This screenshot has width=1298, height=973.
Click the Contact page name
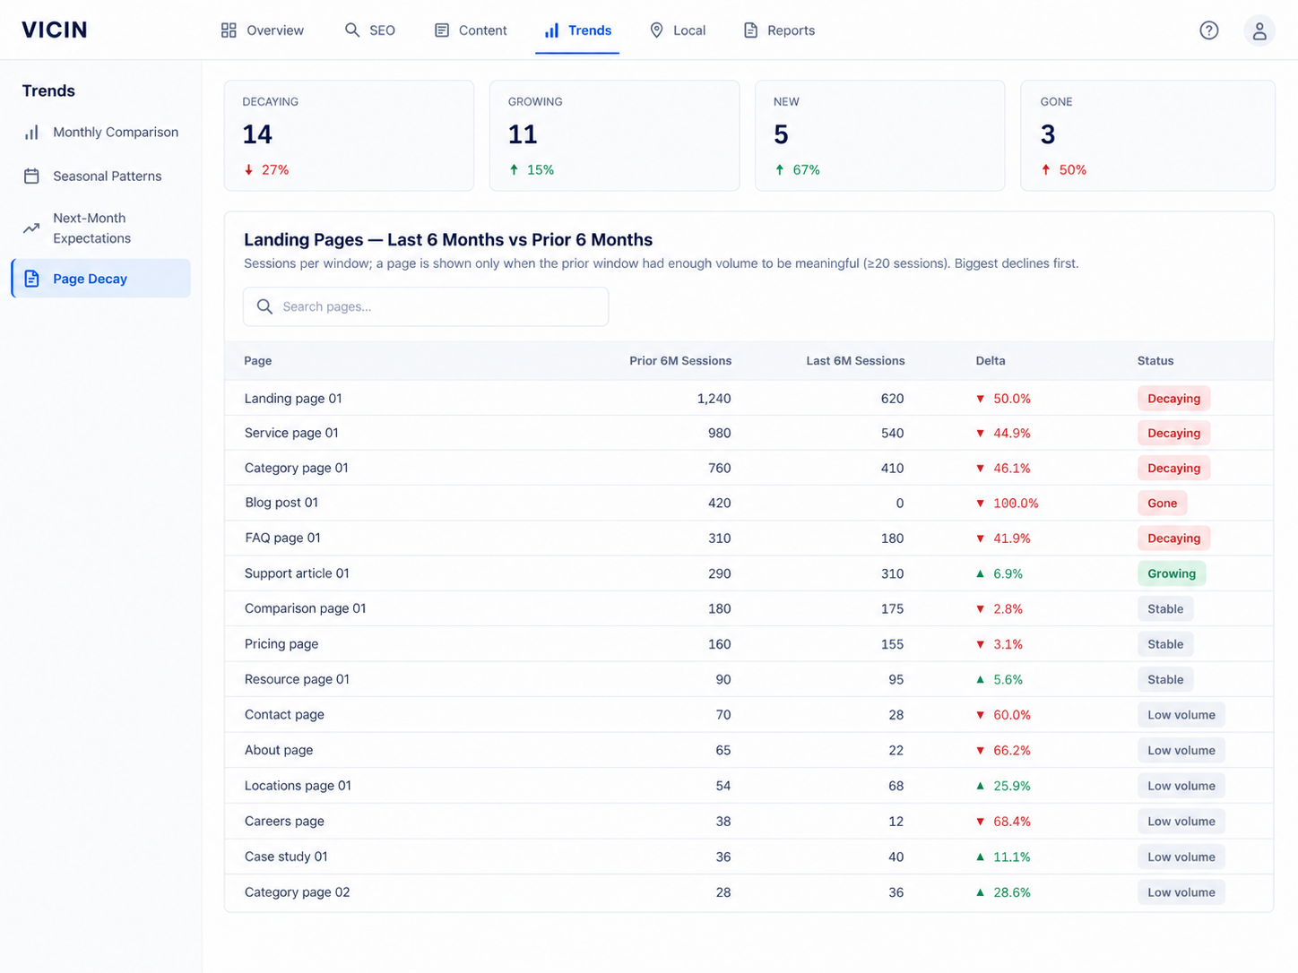284,715
